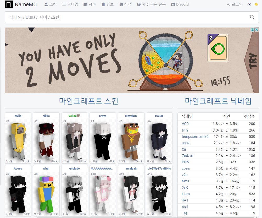Open the Korean flag language selector
The image size is (262, 218).
tap(249, 4)
